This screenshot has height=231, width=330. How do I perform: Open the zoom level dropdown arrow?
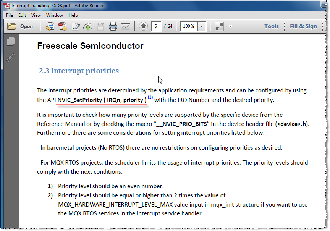202,26
